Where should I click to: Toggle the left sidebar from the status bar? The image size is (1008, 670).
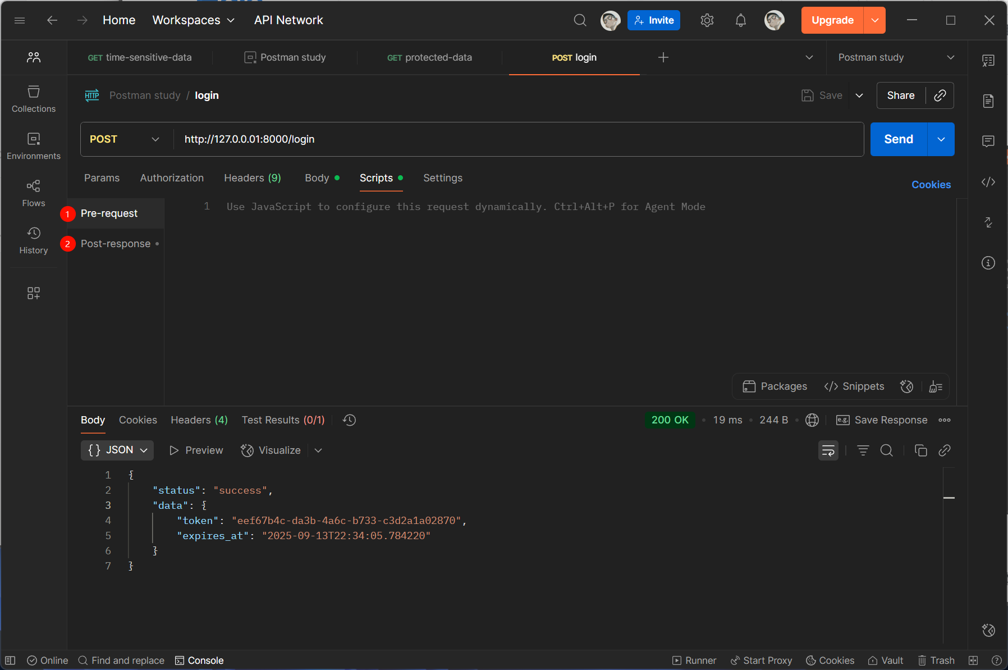point(10,660)
